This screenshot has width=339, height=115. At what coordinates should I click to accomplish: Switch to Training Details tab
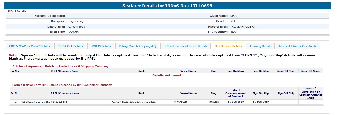click(x=260, y=46)
